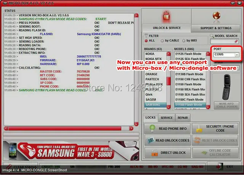Click the Offline Code Calculator button
Viewport: 244px width, 175px height.
tap(215, 153)
